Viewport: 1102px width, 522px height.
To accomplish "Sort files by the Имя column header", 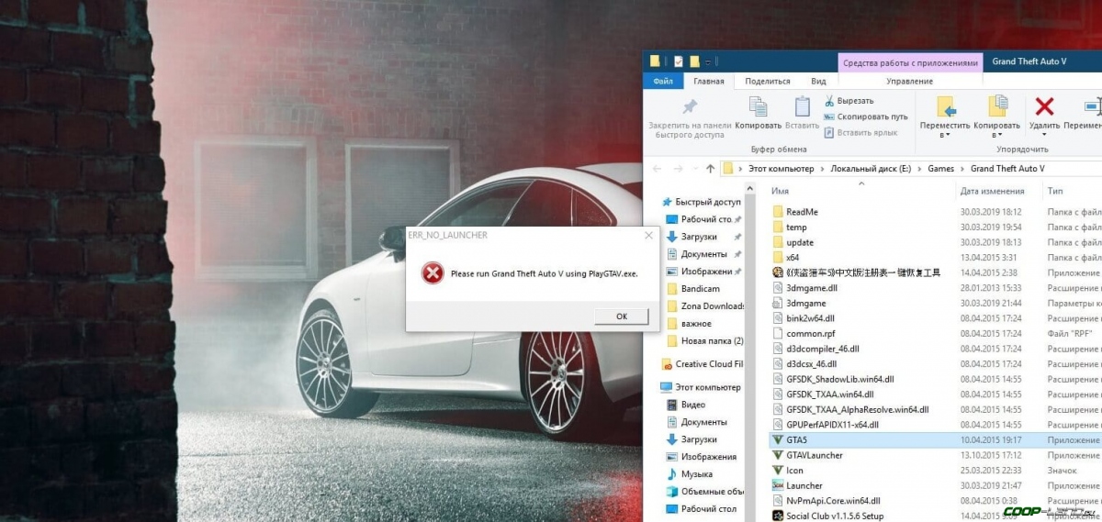I will click(780, 191).
